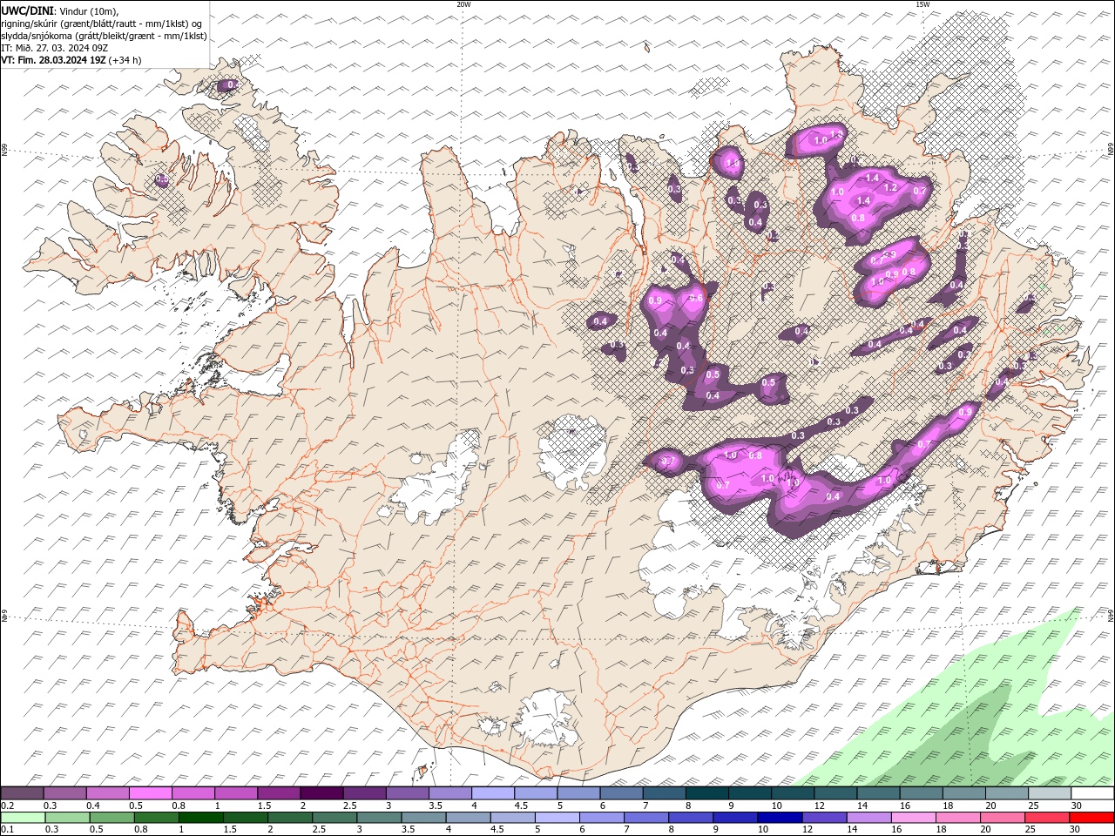Pick the palest green 0.1 swatch in the rain legend

(23, 818)
